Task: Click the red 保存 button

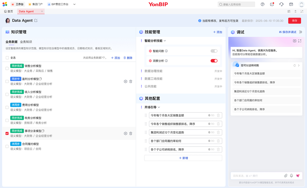Action: point(294,21)
